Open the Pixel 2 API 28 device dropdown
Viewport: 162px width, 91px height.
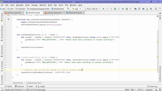[92, 9]
